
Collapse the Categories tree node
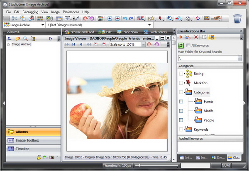click(x=184, y=92)
